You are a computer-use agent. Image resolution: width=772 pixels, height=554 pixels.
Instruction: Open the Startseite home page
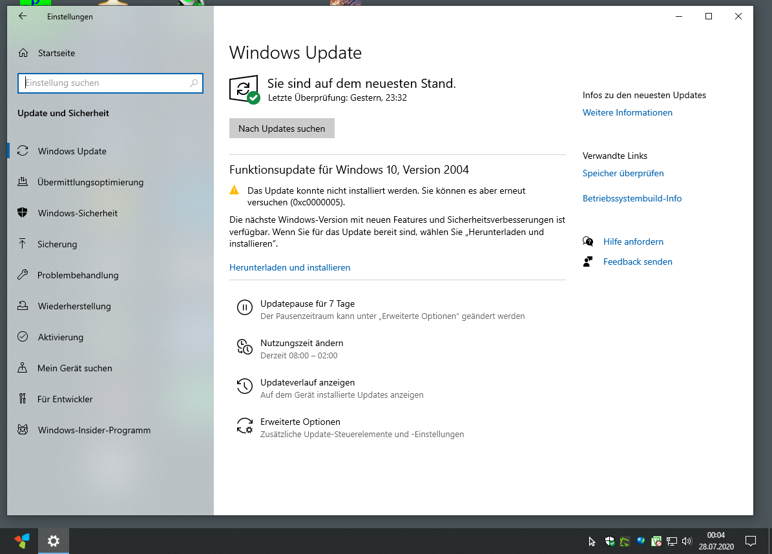pyautogui.click(x=47, y=53)
